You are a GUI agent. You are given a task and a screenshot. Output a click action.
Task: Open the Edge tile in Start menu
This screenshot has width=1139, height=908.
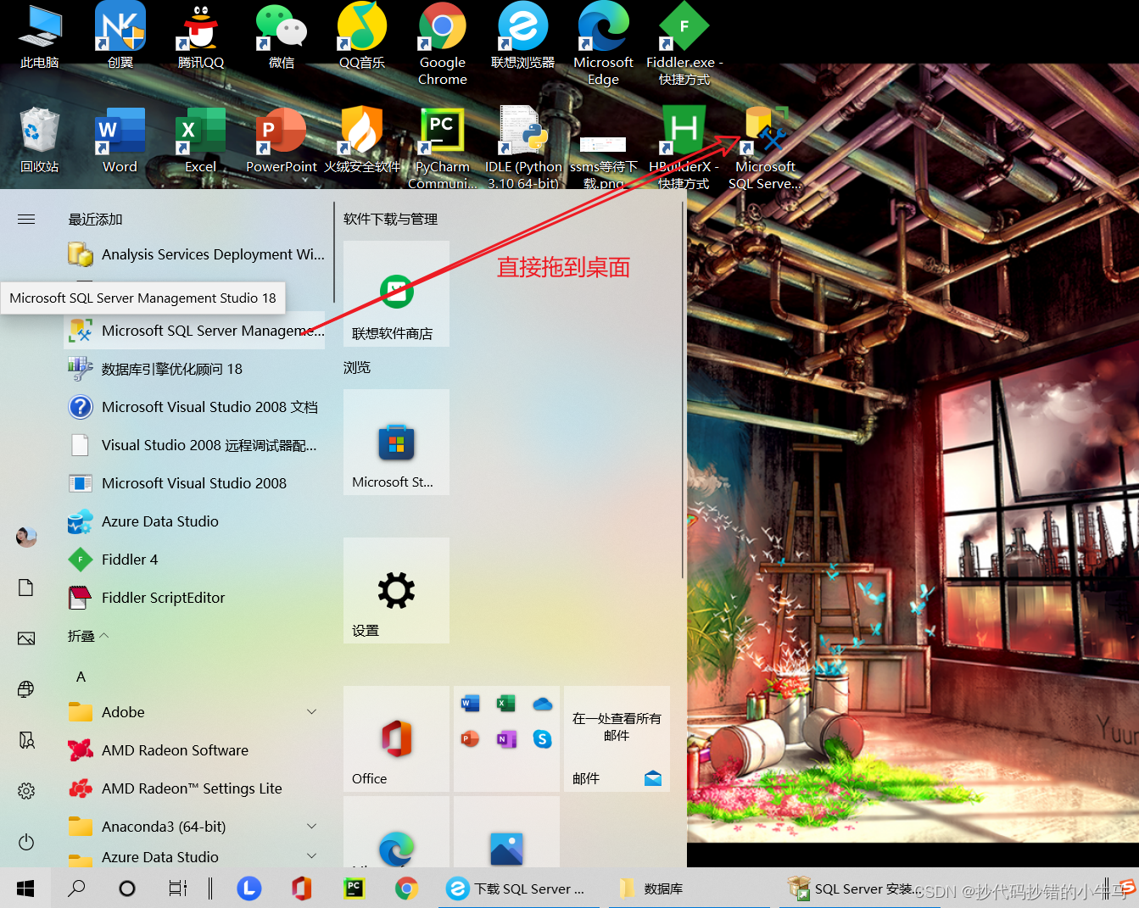pyautogui.click(x=396, y=832)
